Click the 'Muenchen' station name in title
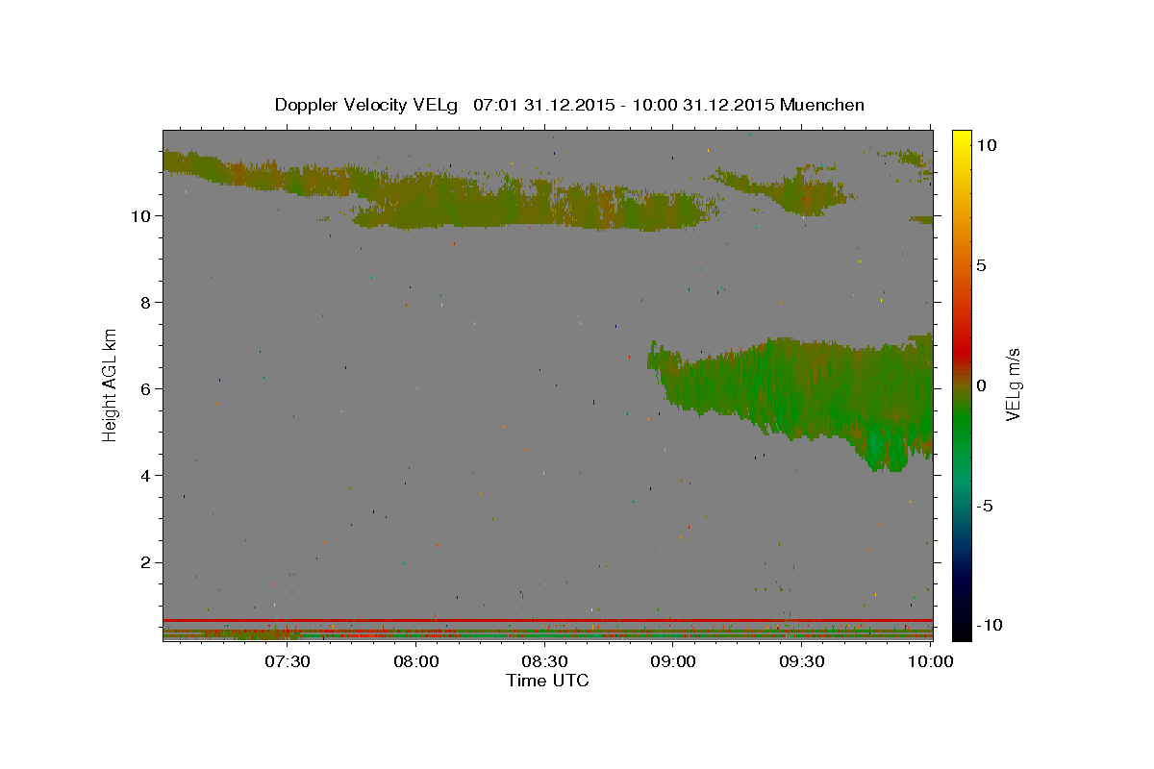Image resolution: width=1154 pixels, height=769 pixels. coord(822,105)
